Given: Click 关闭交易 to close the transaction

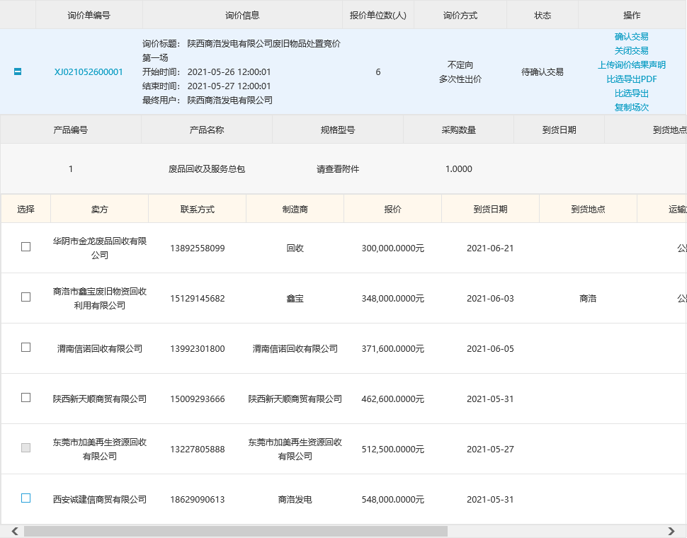Looking at the screenshot, I should 631,51.
